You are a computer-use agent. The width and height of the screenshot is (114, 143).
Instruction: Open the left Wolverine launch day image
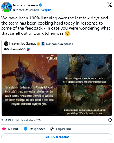(x=29, y=85)
